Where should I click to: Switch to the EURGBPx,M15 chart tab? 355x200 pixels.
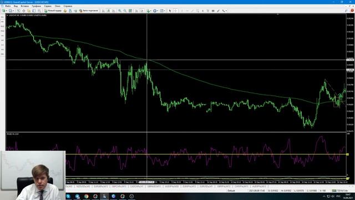101,187
